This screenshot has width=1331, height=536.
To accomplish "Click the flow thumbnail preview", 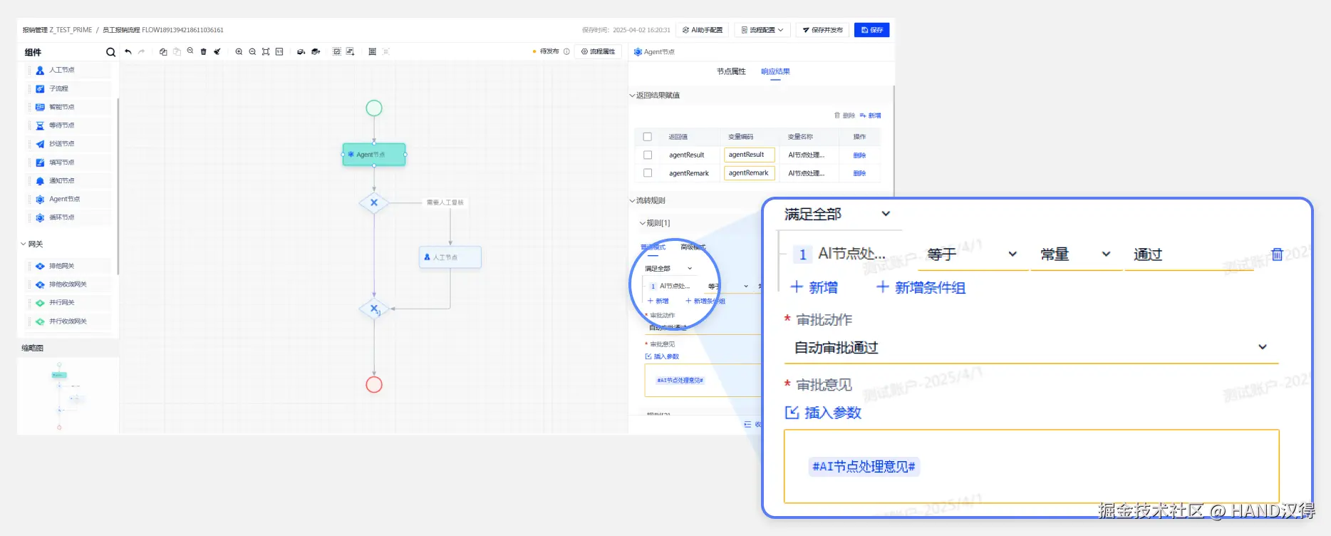I will click(68, 396).
